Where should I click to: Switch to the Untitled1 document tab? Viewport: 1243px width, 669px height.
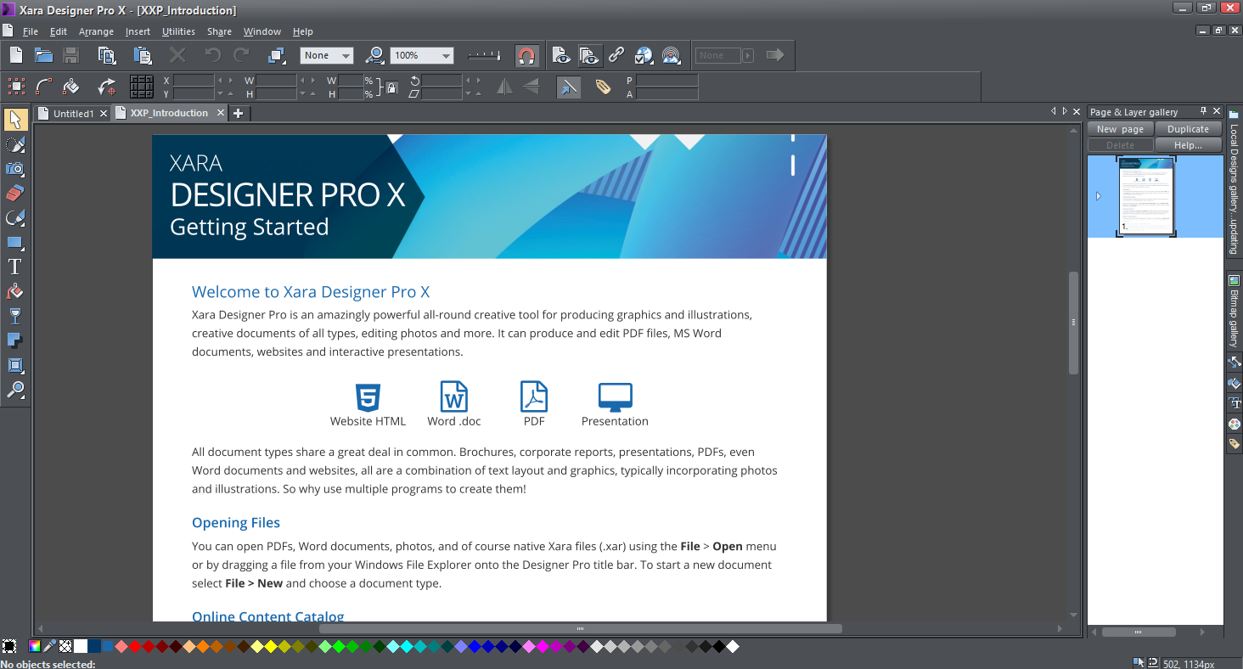tap(72, 112)
